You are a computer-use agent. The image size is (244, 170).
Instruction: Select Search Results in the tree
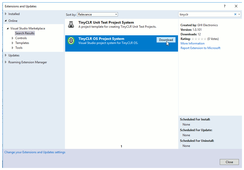click(x=25, y=33)
